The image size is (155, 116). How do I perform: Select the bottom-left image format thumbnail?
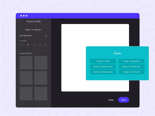(x=26, y=93)
